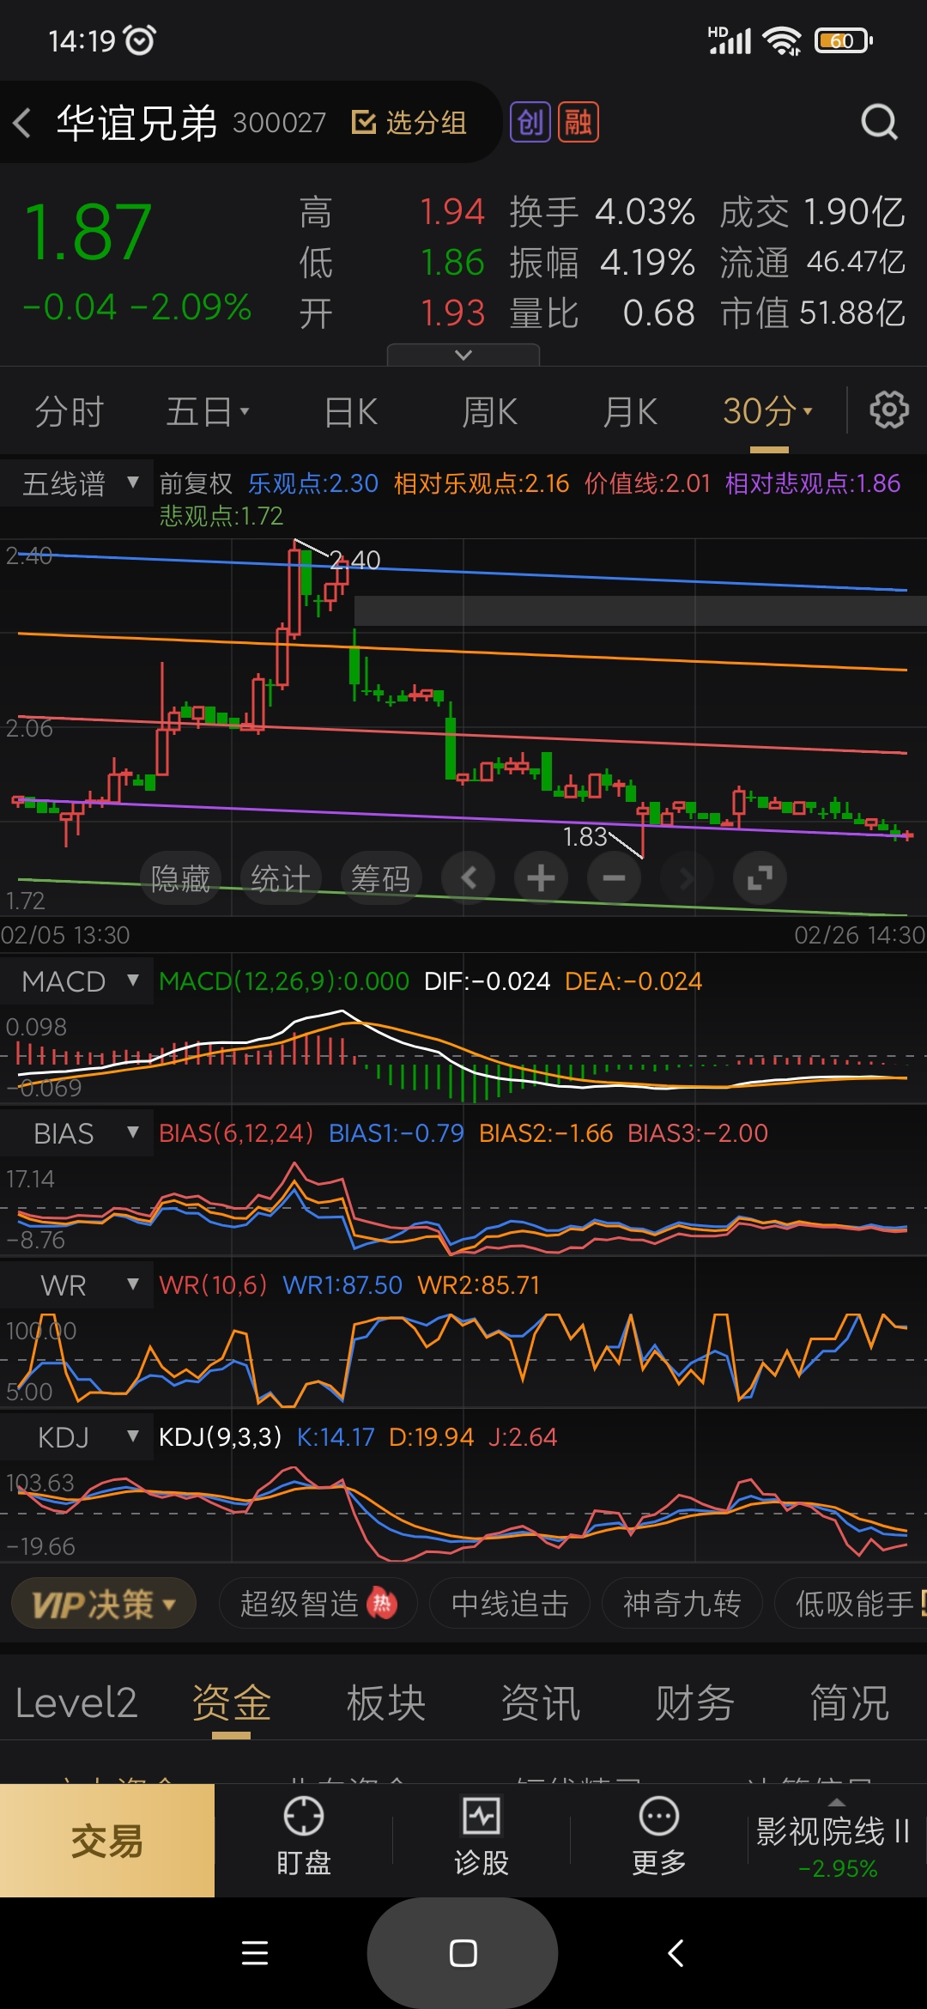927x2009 pixels.
Task: Open 简况 tab
Action: (849, 1702)
